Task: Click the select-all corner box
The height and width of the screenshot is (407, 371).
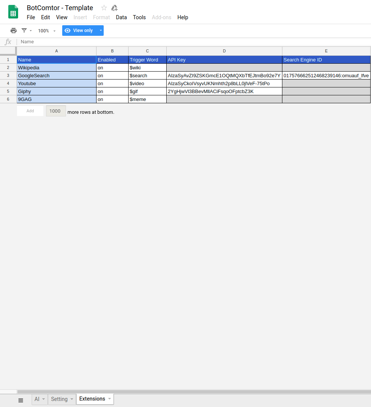Action: [8, 51]
